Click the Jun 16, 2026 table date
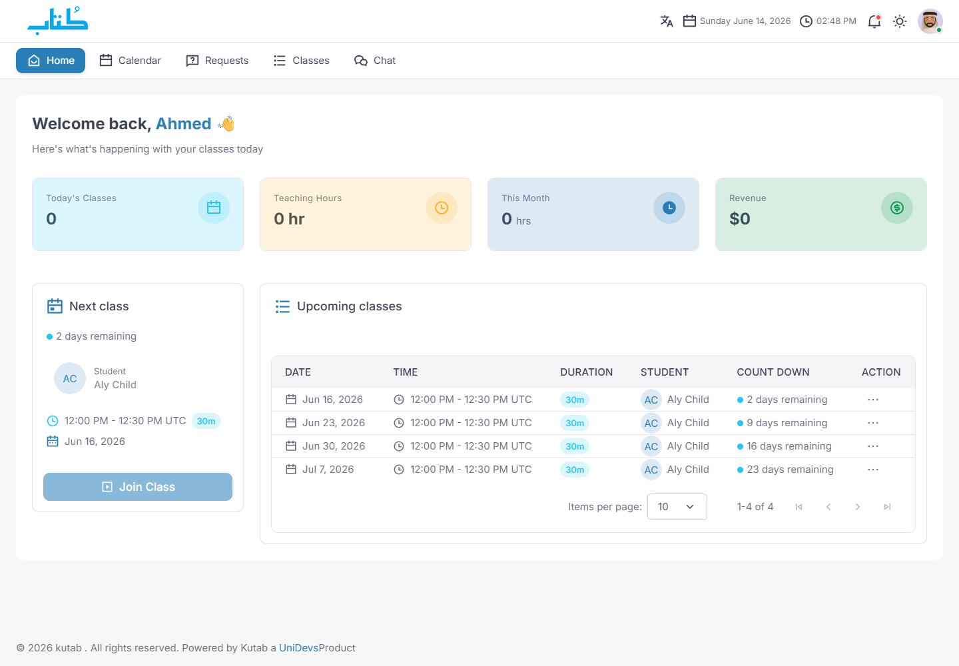959x666 pixels. point(332,400)
